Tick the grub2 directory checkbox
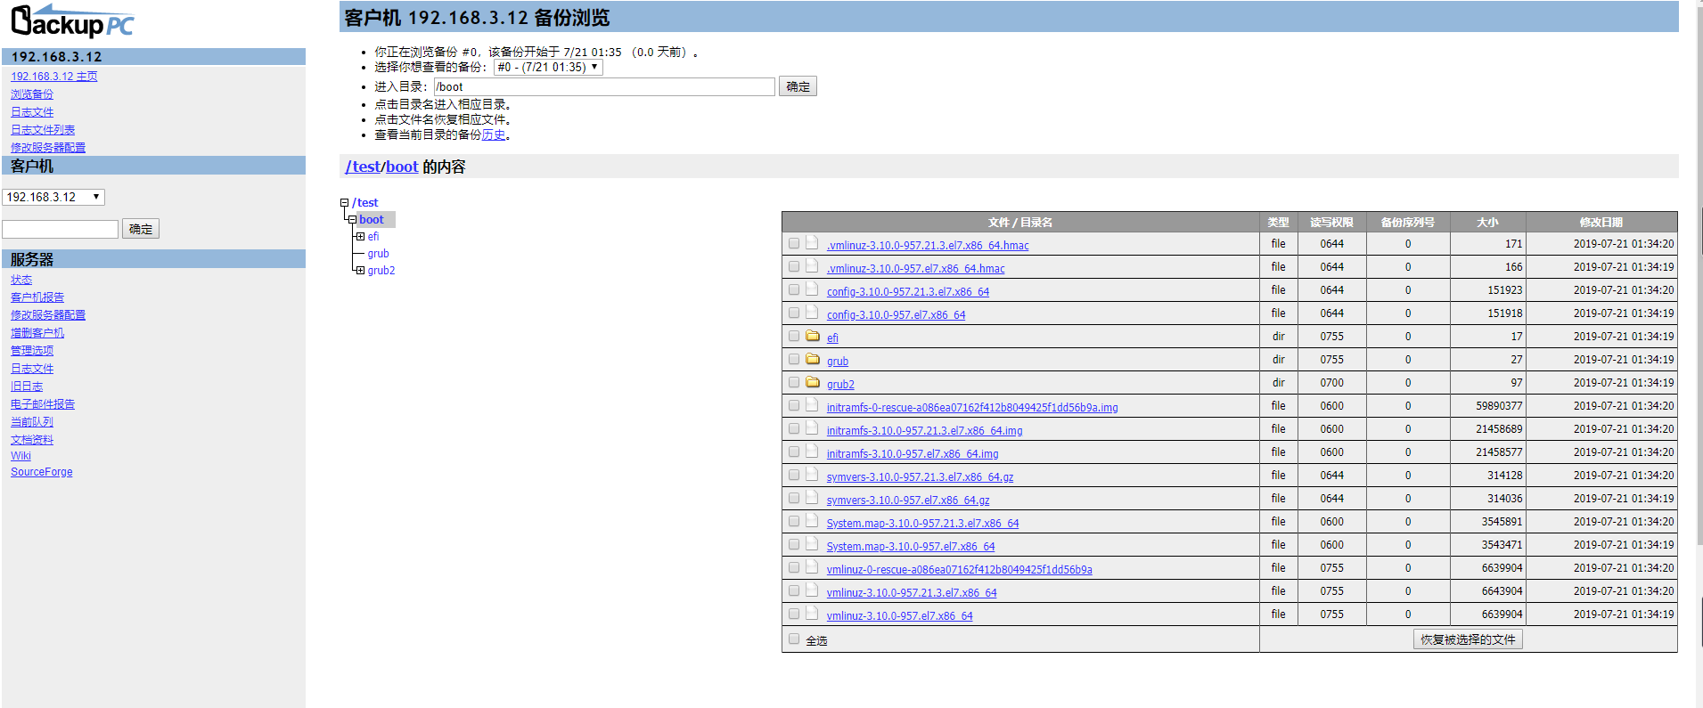Viewport: 1703px width, 708px height. pos(794,382)
